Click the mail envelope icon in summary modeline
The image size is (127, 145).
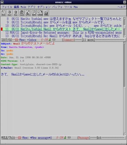coord(54,39)
